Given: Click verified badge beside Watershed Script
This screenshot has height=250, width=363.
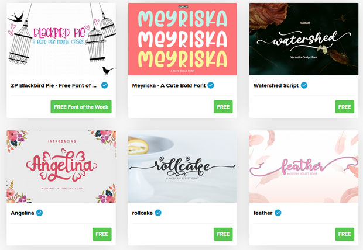Looking at the screenshot, I should point(304,85).
